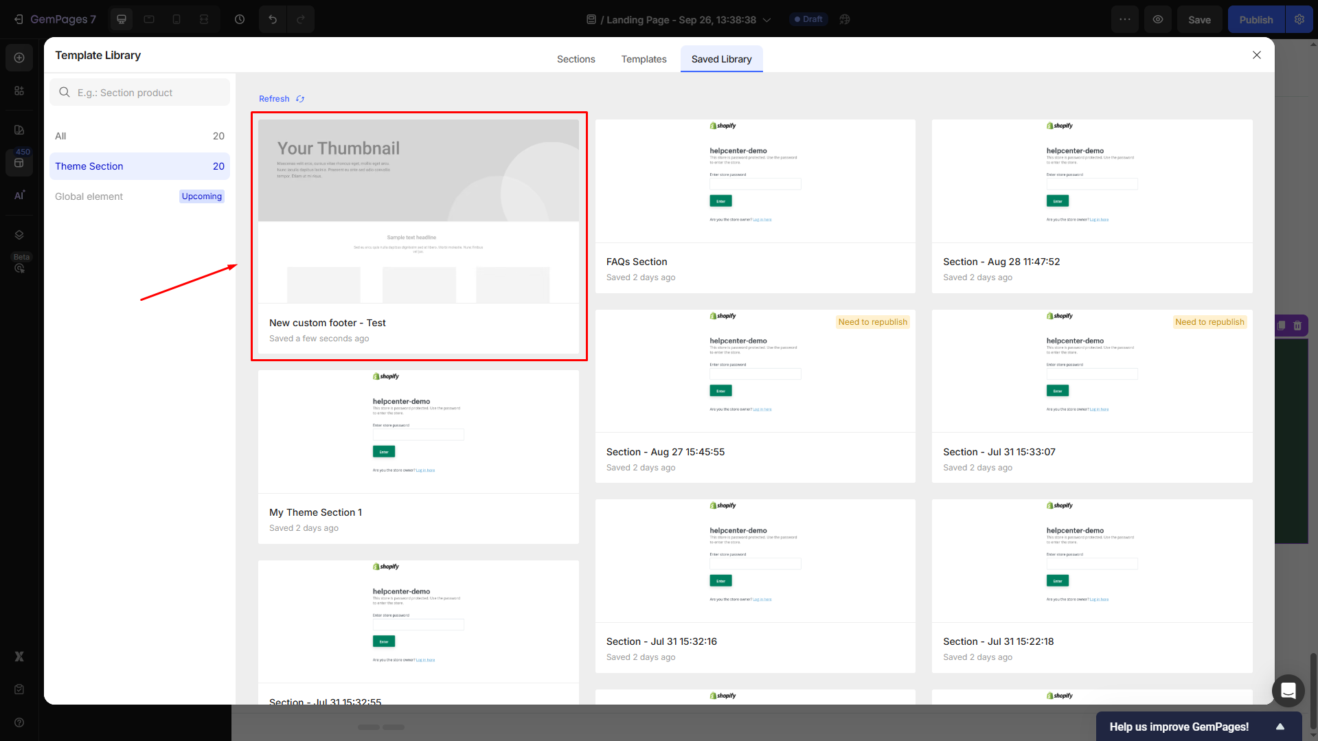The width and height of the screenshot is (1318, 741).
Task: Switch to desktop device view
Action: click(122, 19)
